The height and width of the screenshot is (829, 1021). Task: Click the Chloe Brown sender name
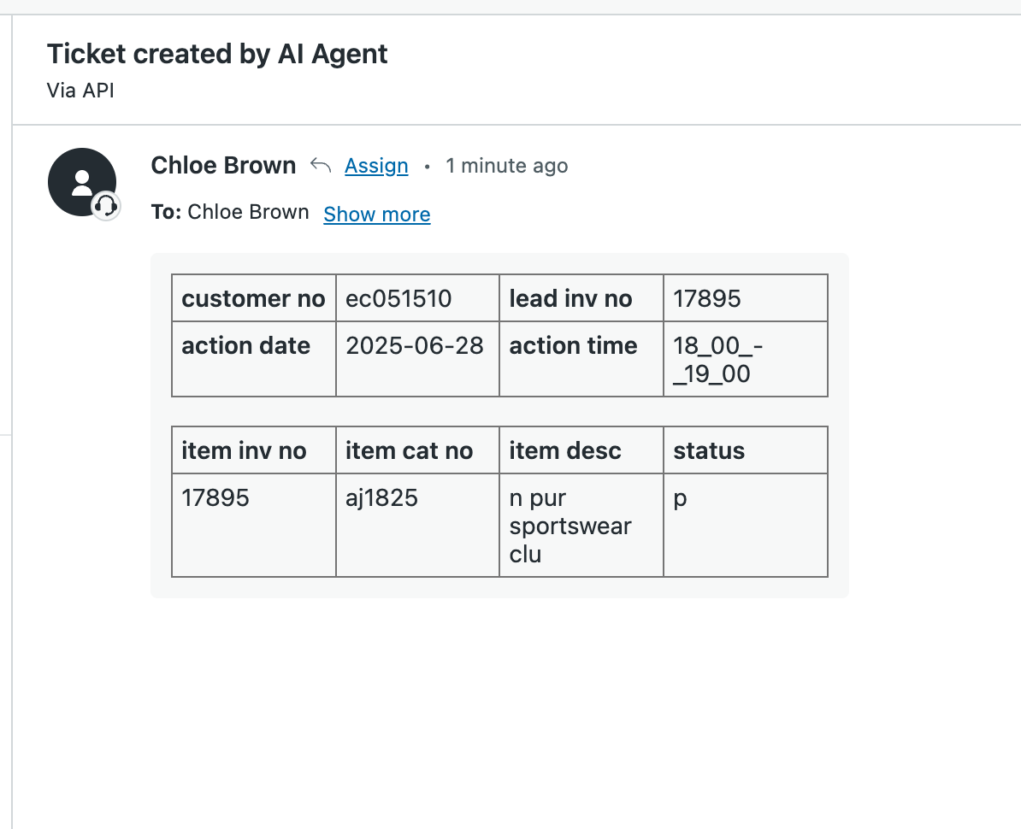pyautogui.click(x=223, y=165)
